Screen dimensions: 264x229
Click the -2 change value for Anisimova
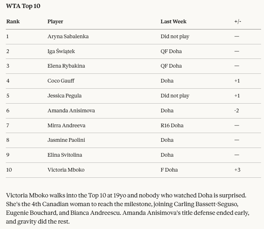236,111
